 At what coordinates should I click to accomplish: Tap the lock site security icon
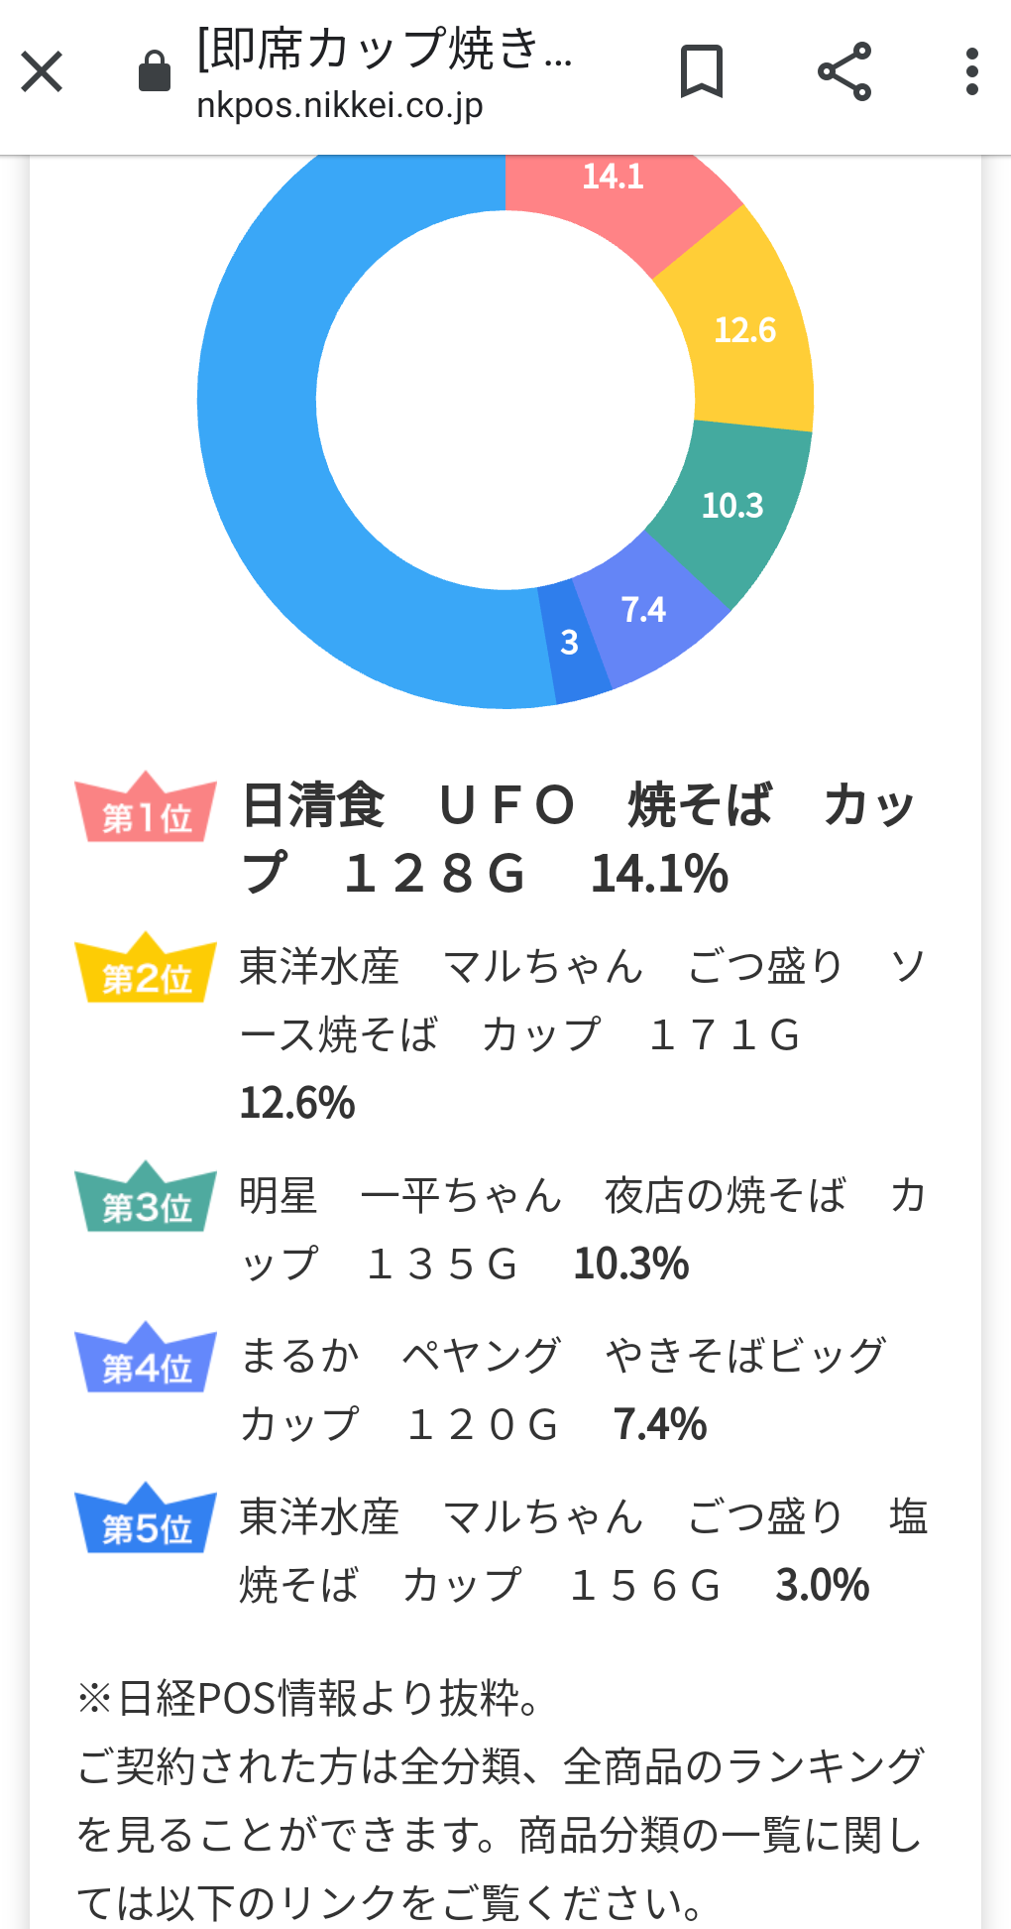(155, 71)
